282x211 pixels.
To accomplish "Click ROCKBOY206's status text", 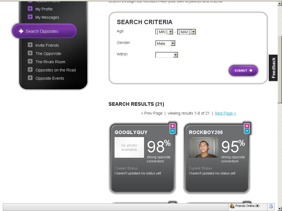I will 212,173.
